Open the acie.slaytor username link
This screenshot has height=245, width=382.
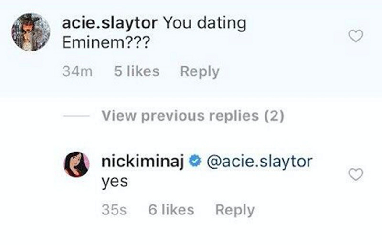[110, 24]
